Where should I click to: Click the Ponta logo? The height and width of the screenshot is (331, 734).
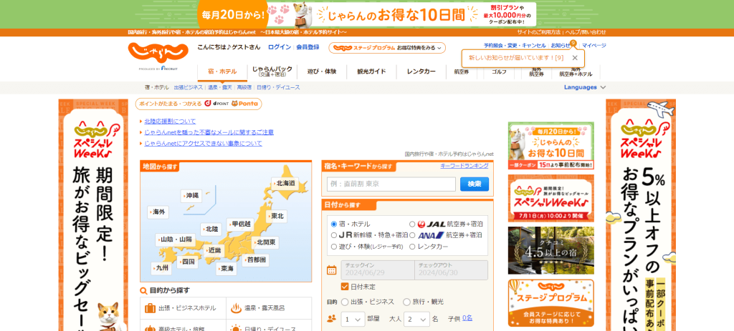(244, 104)
